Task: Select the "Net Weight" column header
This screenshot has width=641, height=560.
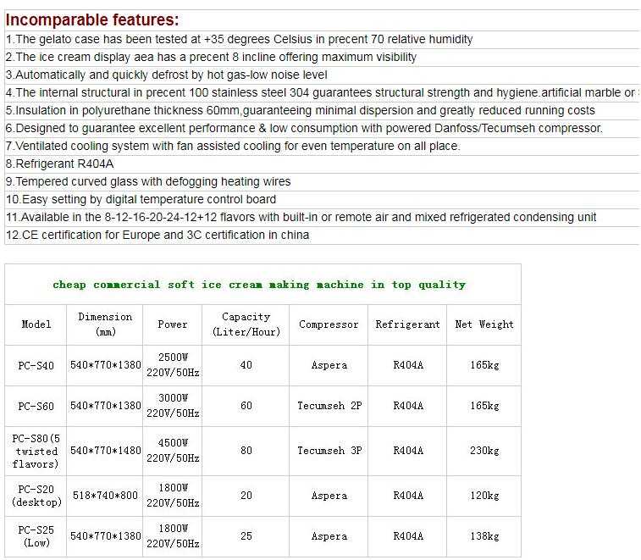Action: tap(484, 324)
